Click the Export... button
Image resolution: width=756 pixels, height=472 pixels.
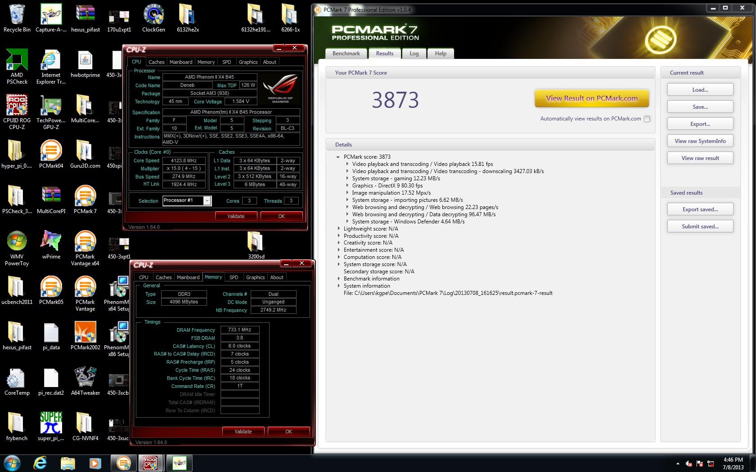pos(700,124)
